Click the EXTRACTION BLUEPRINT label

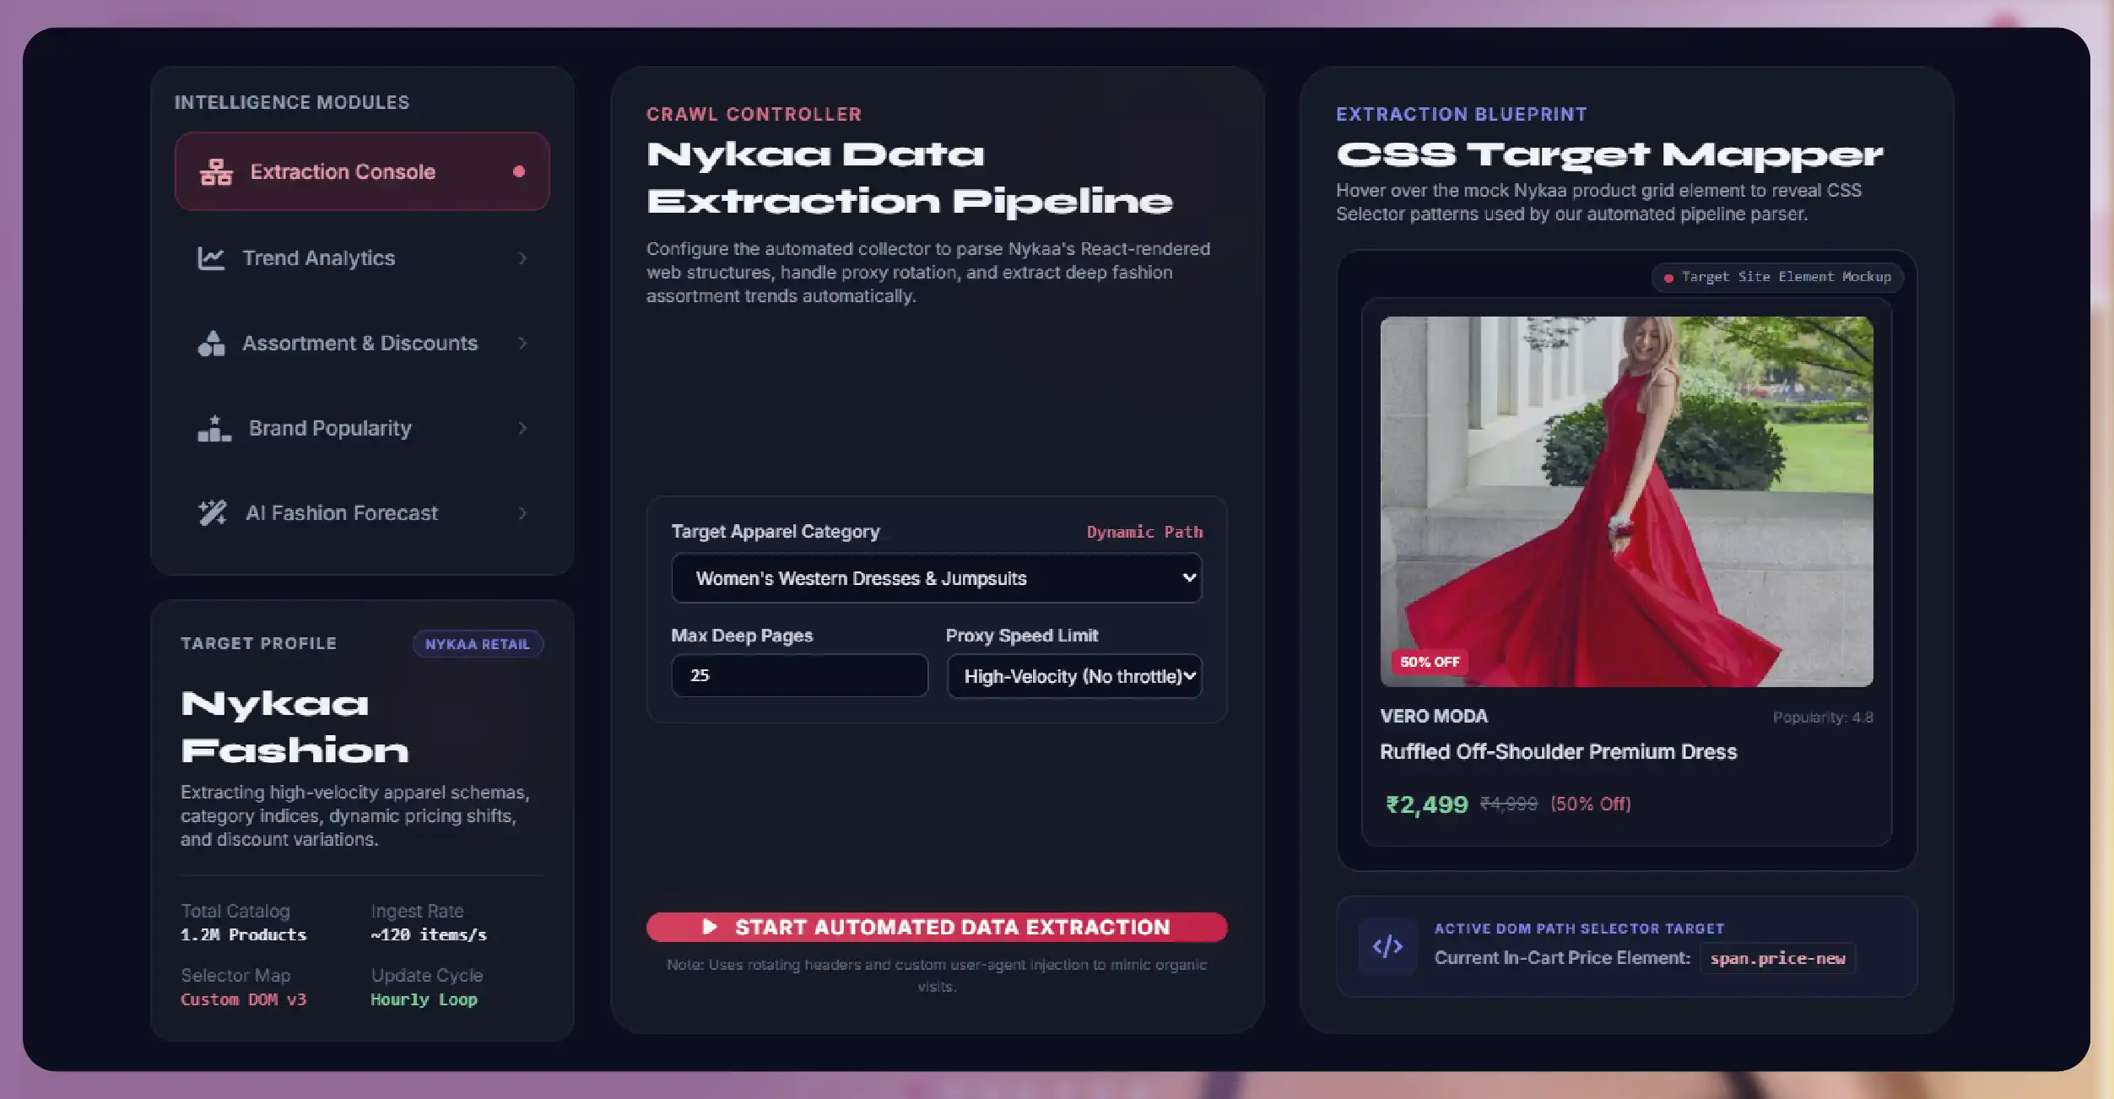(x=1462, y=115)
